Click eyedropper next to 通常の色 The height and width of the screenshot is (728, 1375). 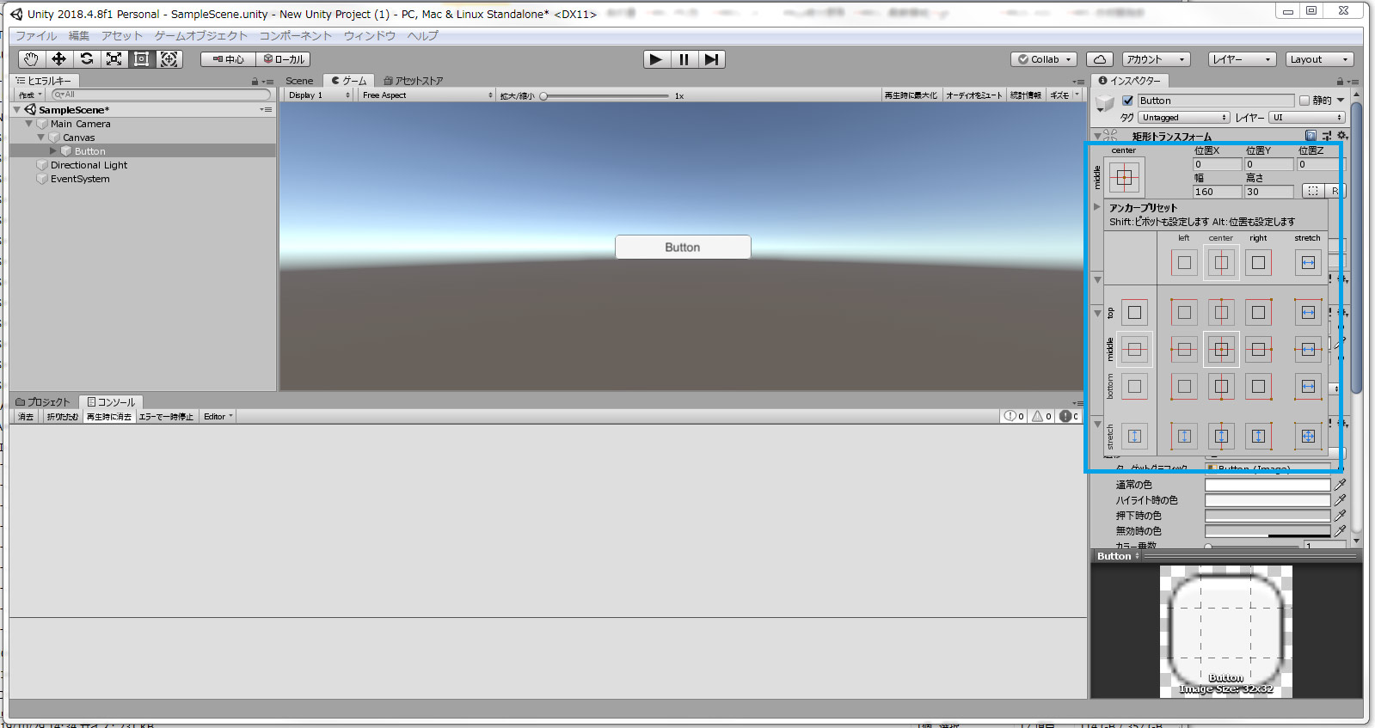point(1340,485)
